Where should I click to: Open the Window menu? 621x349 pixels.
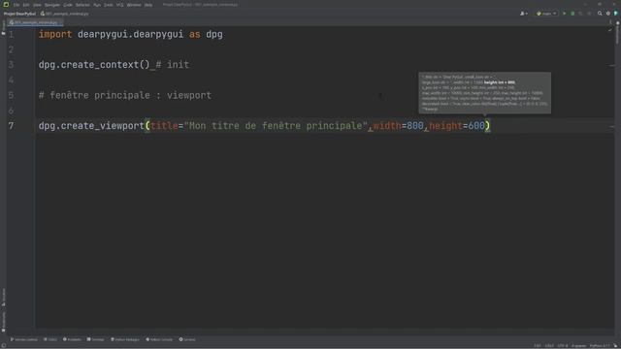[x=134, y=5]
